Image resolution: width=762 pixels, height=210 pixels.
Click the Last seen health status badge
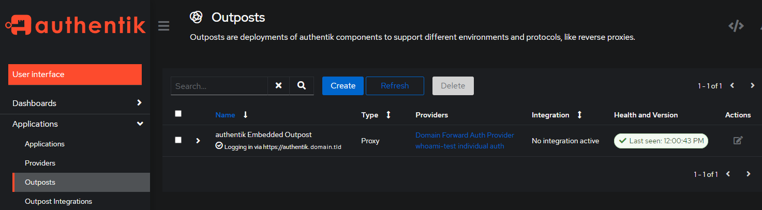(661, 141)
